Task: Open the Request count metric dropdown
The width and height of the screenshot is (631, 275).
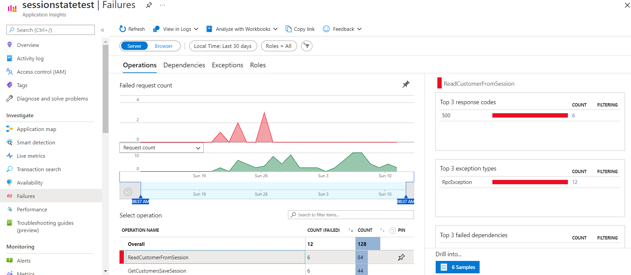Action: 161,148
